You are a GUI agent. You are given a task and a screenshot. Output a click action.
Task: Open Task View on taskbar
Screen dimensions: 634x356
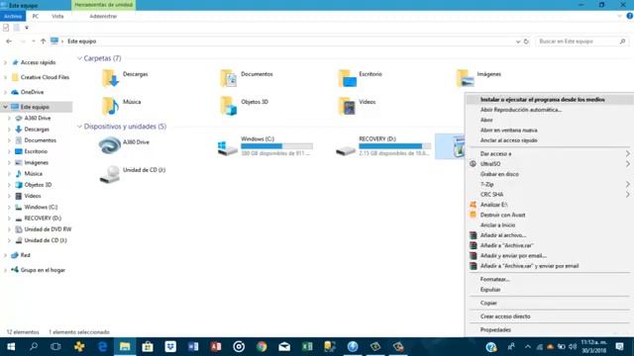click(x=55, y=347)
